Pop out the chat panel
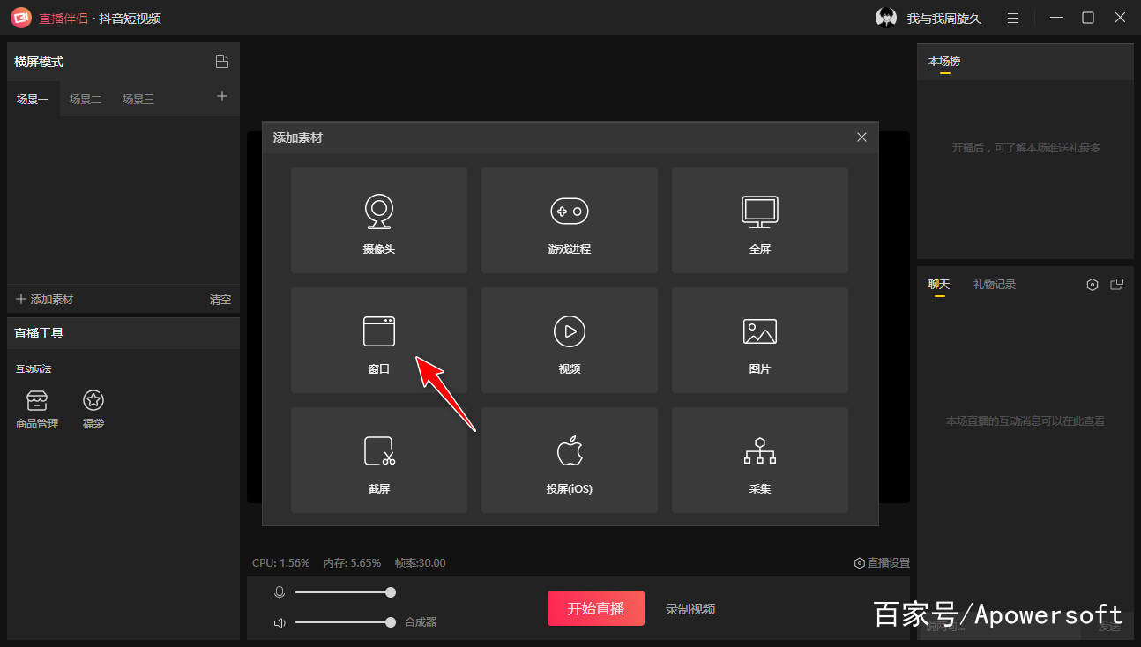The image size is (1141, 647). [x=1117, y=285]
